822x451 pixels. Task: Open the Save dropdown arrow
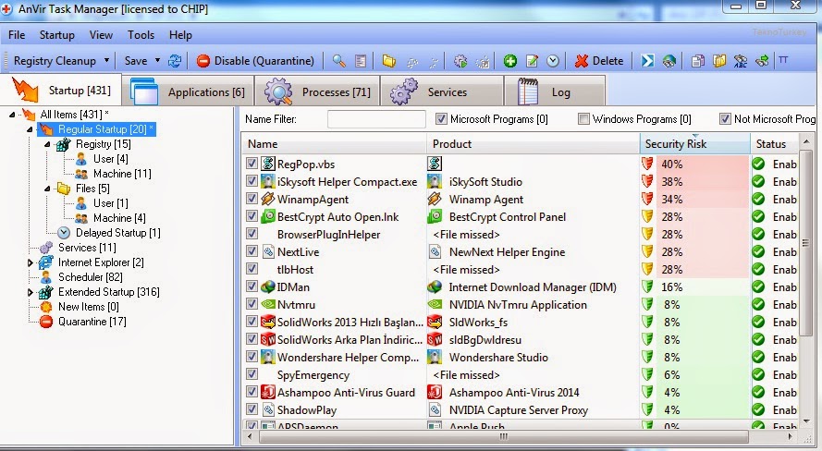coord(157,61)
